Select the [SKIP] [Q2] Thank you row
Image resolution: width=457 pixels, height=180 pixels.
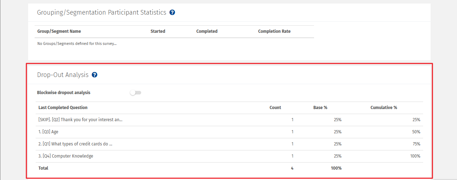pyautogui.click(x=80, y=120)
